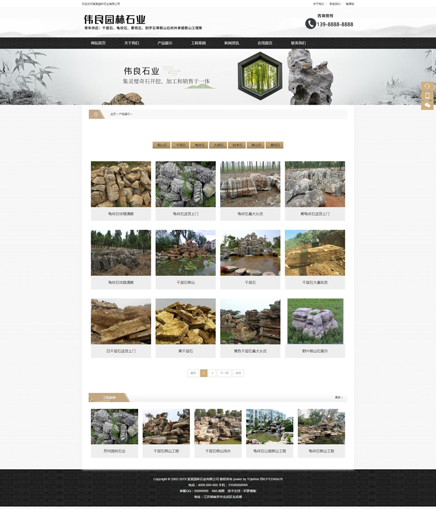Choose the 太湖石 category button
Screen dimensions: 436x509
point(218,145)
